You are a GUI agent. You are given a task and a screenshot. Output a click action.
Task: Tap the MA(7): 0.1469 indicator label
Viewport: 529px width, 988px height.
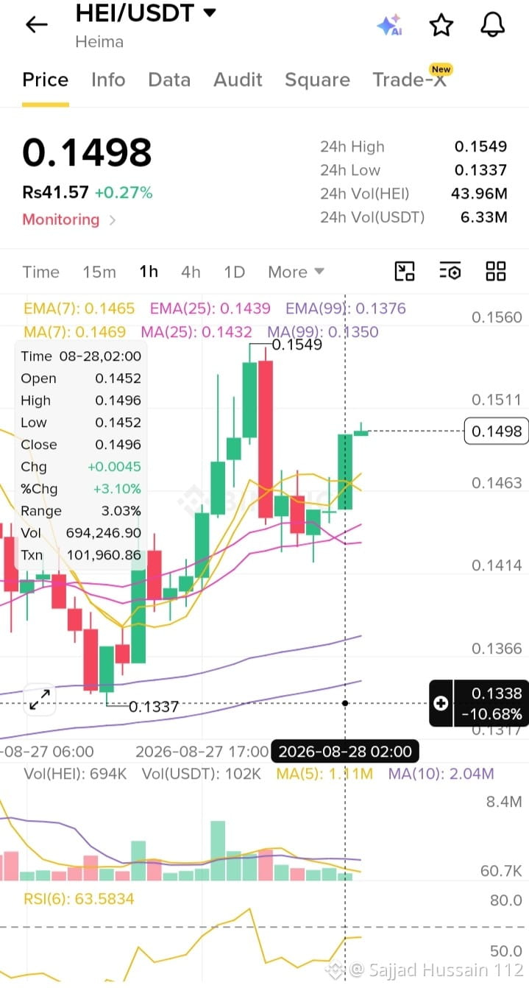pos(74,332)
